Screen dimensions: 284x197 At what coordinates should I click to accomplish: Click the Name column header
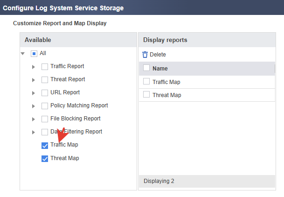point(160,69)
